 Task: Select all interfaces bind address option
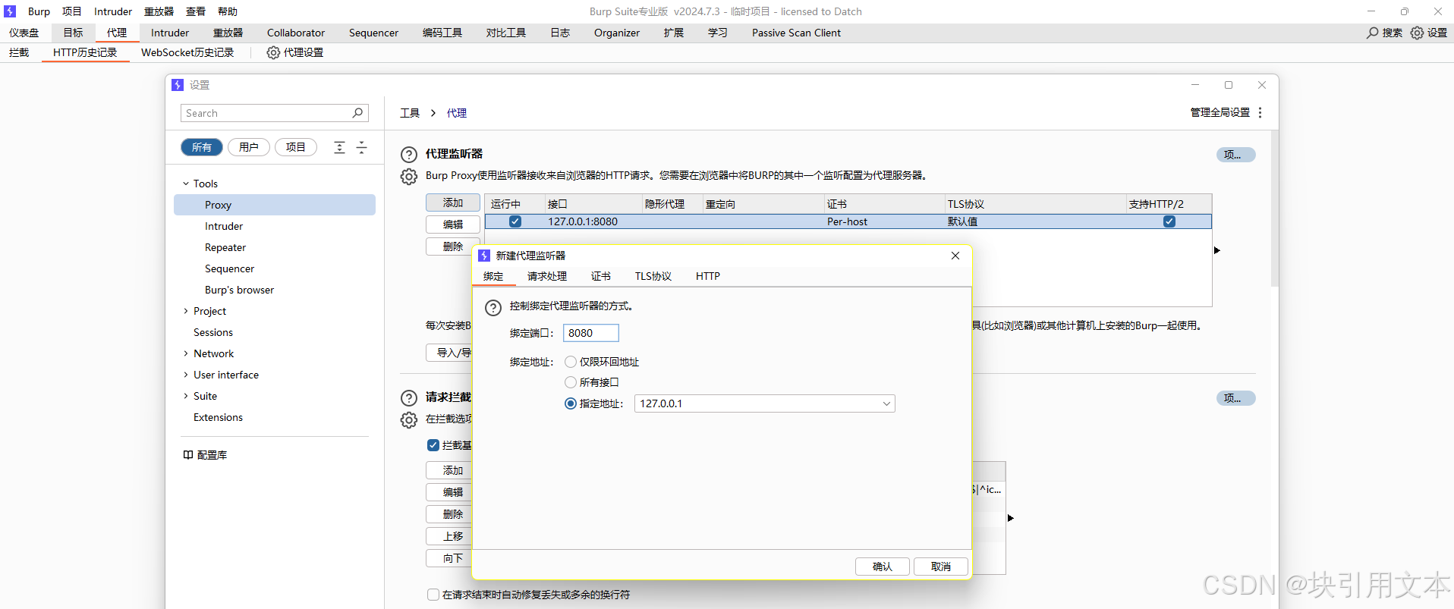coord(571,382)
